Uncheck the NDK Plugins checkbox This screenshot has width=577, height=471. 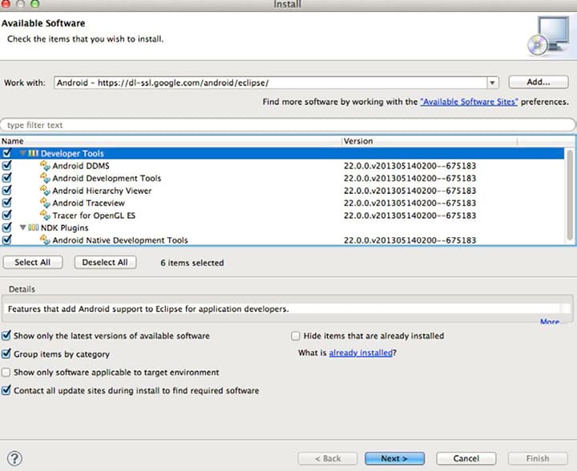coord(6,227)
